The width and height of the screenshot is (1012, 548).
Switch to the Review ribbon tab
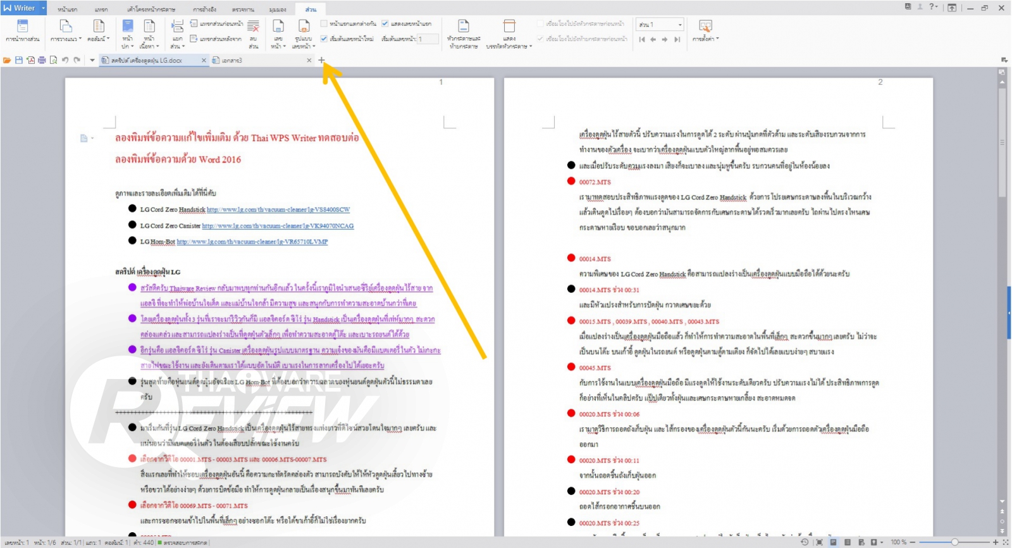tap(243, 9)
